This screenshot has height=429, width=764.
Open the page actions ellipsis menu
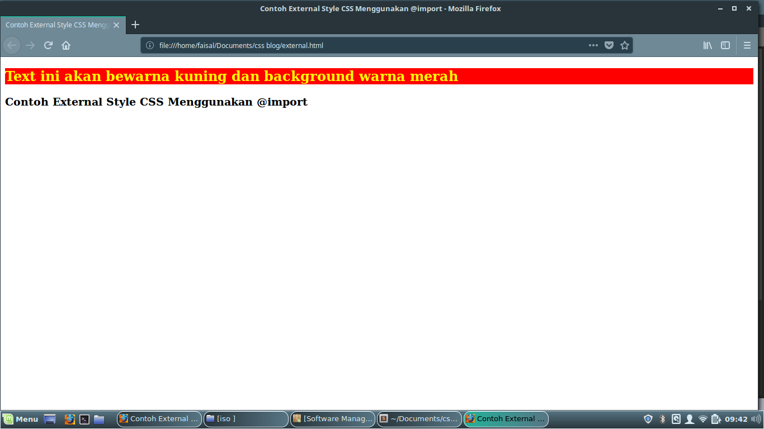tap(593, 45)
